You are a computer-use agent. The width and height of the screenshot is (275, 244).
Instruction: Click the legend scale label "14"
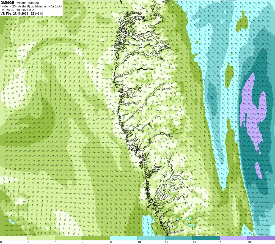tap(194, 242)
